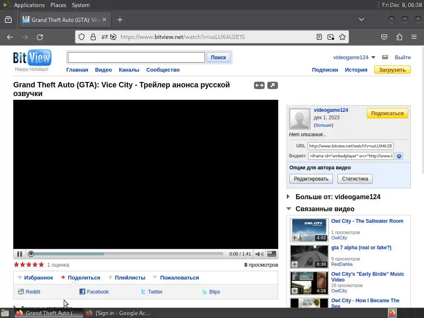Viewport: 424px width, 318px height.
Task: Focus the BitView search field
Action: point(136,57)
